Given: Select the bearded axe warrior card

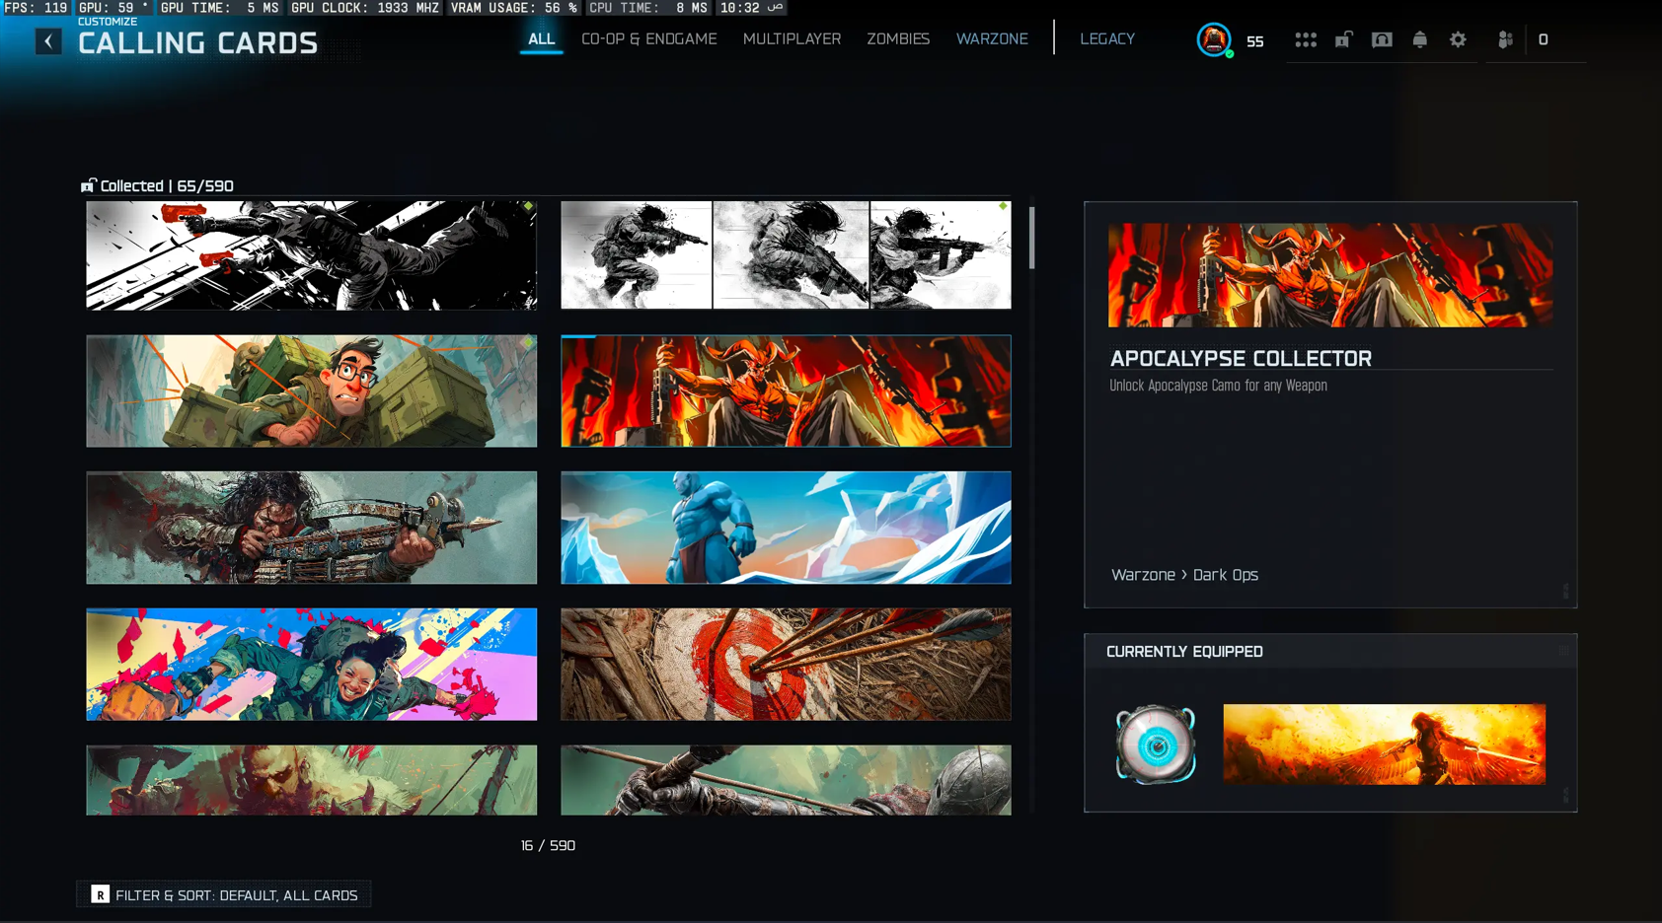Looking at the screenshot, I should 312,780.
